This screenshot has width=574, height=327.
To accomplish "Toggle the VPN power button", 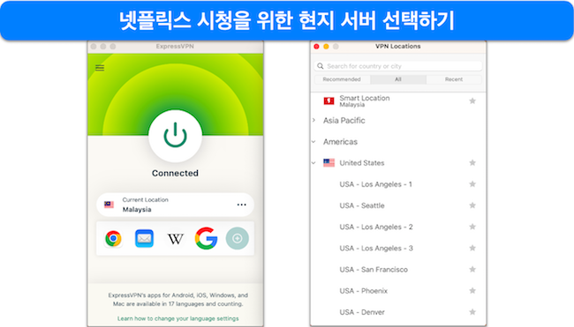I will coord(175,136).
